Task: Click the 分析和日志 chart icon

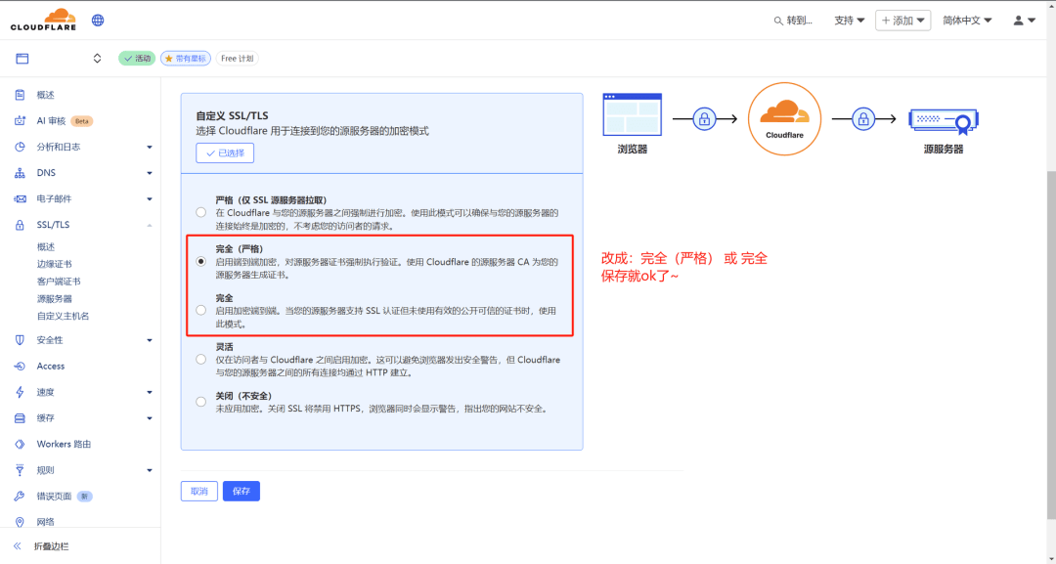Action: pyautogui.click(x=20, y=147)
